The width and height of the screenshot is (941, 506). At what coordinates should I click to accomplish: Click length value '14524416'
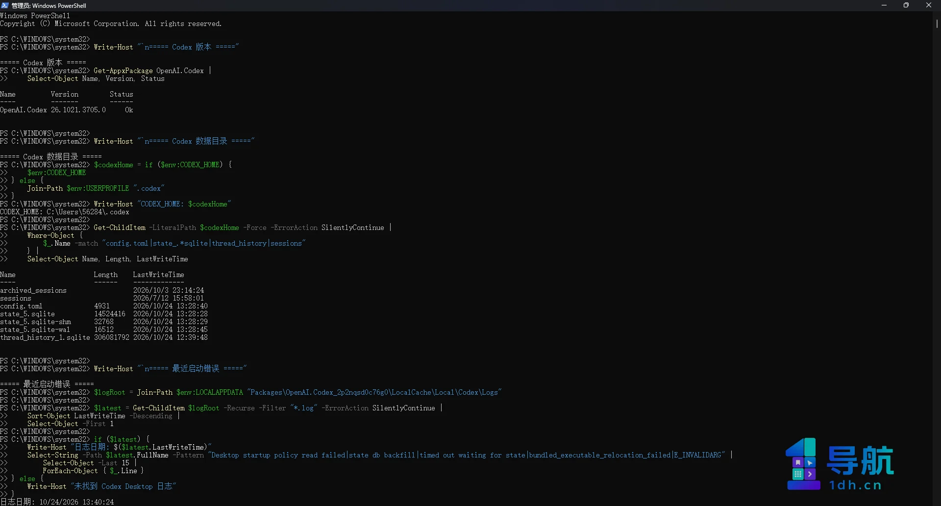110,314
